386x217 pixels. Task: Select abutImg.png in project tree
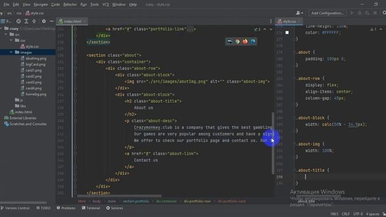click(x=34, y=58)
